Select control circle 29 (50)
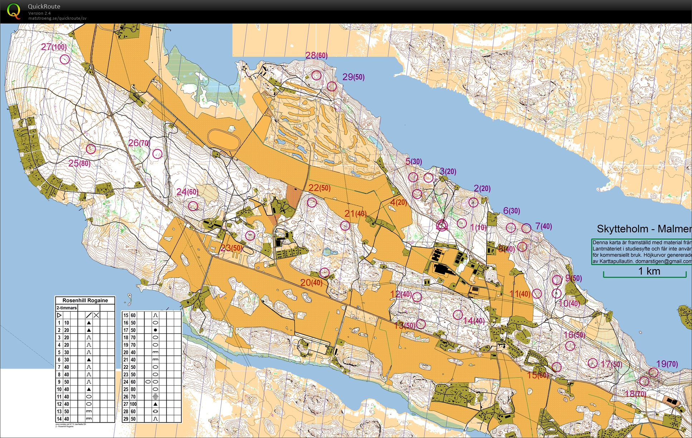The width and height of the screenshot is (692, 438). coord(332,86)
